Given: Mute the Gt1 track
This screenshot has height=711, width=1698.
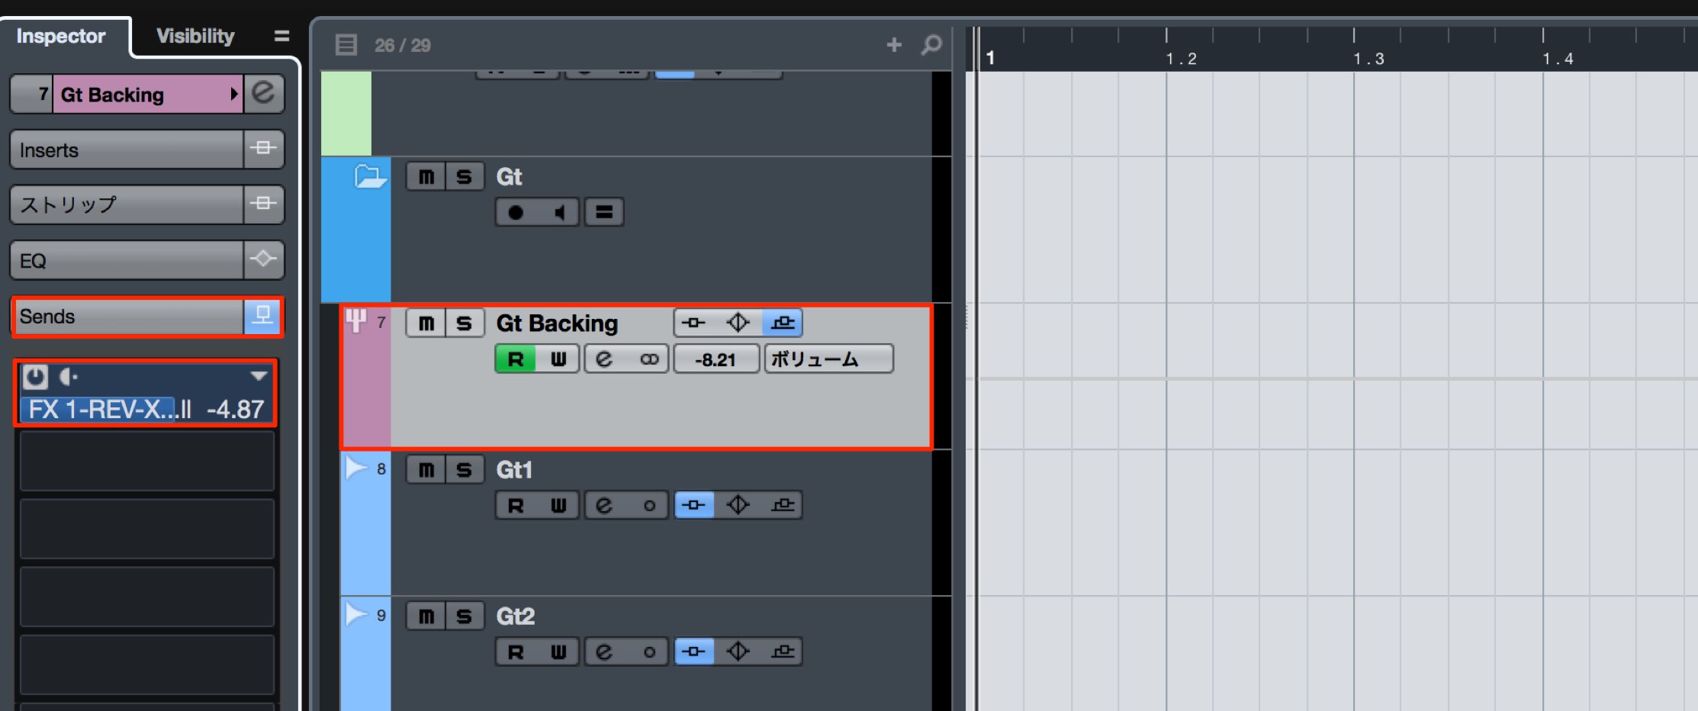Looking at the screenshot, I should [x=426, y=470].
